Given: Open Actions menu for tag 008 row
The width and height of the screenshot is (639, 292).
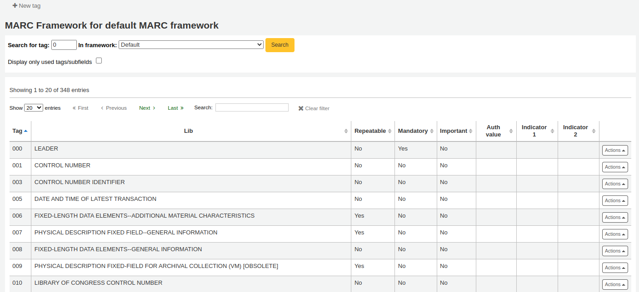Looking at the screenshot, I should tap(615, 251).
